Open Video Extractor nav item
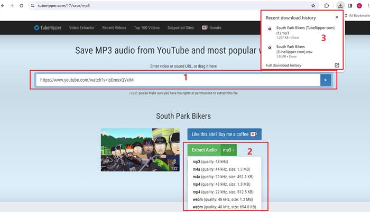Viewport: 370px width, 212px height. click(82, 28)
